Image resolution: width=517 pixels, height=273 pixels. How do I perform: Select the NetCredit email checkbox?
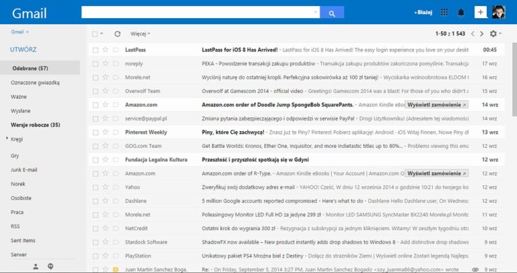pyautogui.click(x=96, y=229)
